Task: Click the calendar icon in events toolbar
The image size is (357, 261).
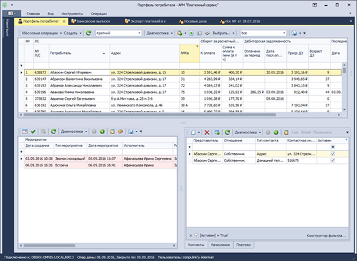Action: (25, 131)
